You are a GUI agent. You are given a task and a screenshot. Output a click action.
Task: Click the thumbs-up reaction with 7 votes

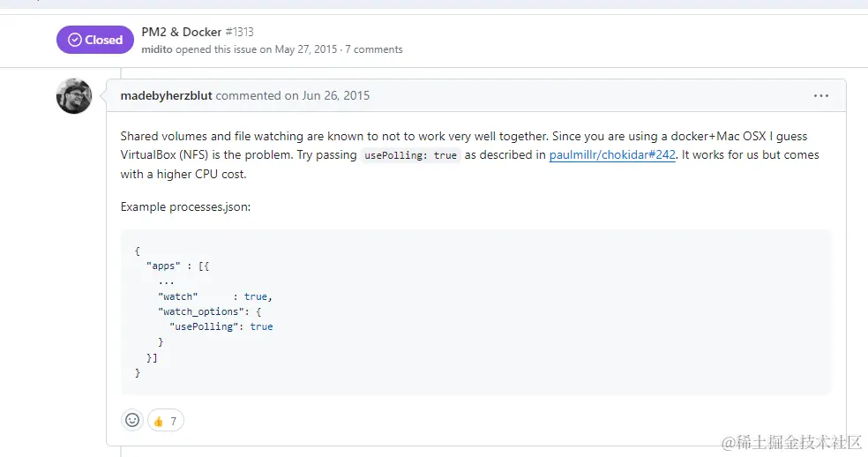(166, 421)
